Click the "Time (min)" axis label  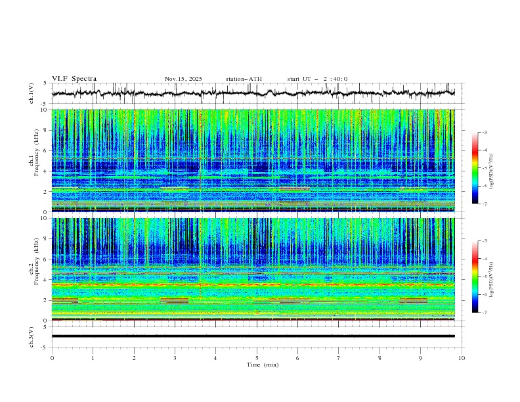[x=263, y=365]
